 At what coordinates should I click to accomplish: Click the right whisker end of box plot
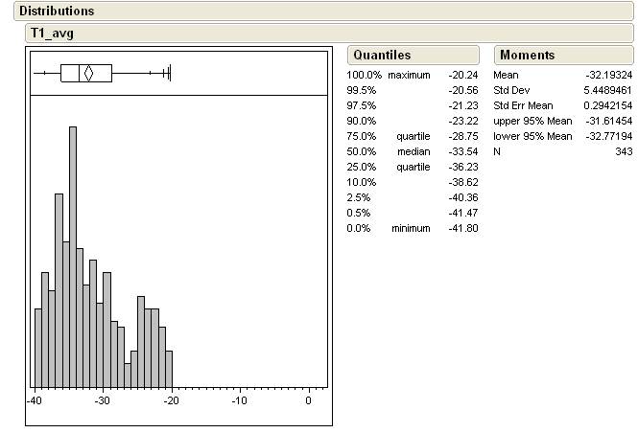tap(169, 73)
